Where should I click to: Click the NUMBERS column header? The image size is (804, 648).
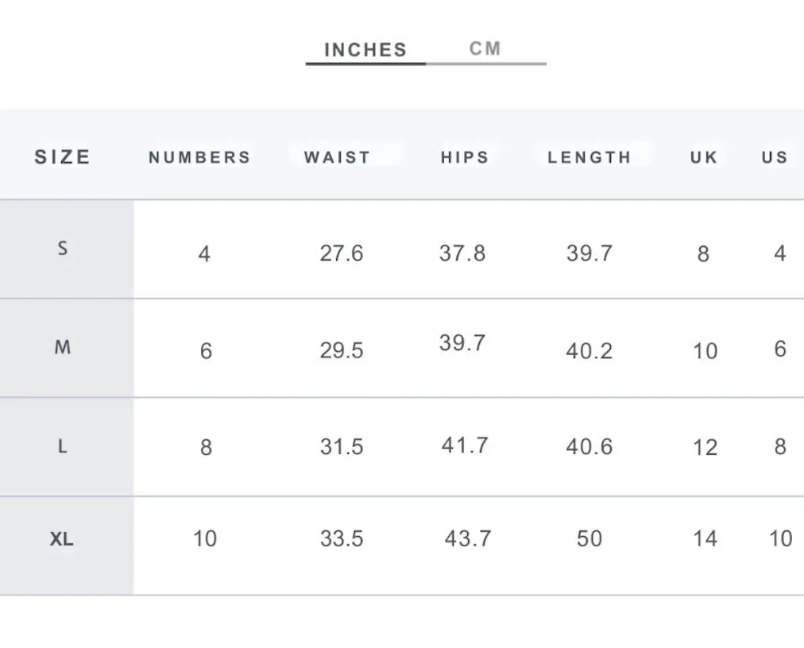coord(200,157)
